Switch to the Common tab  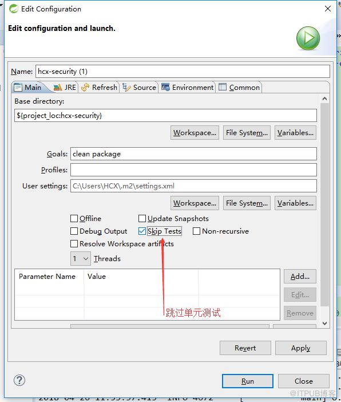coord(239,88)
